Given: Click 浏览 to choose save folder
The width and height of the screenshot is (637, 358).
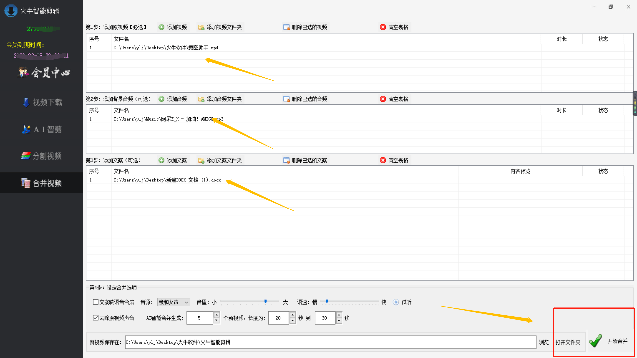Looking at the screenshot, I should tap(543, 342).
